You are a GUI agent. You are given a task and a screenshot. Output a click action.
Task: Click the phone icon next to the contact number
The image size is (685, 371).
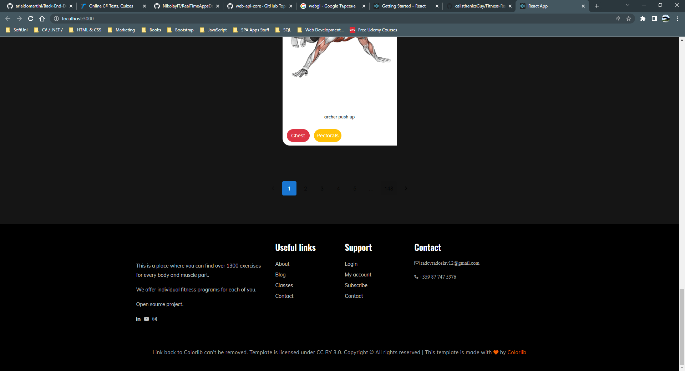[x=416, y=277]
